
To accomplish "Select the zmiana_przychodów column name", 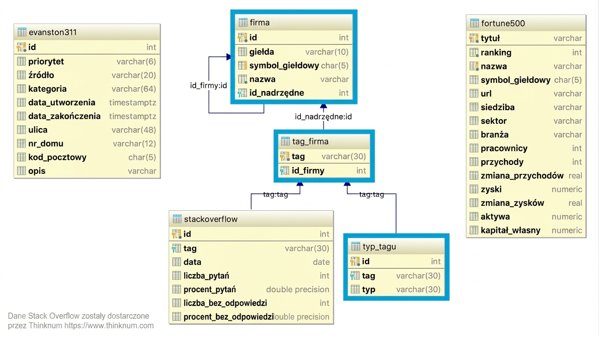I will click(522, 176).
